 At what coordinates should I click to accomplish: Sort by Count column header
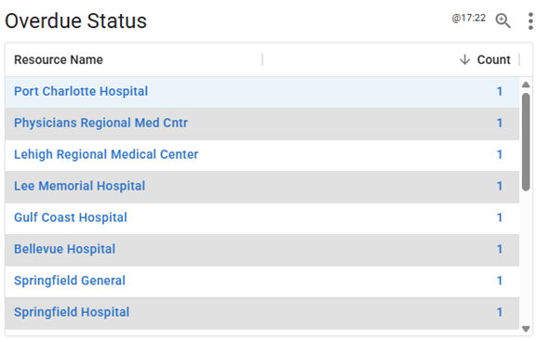493,59
